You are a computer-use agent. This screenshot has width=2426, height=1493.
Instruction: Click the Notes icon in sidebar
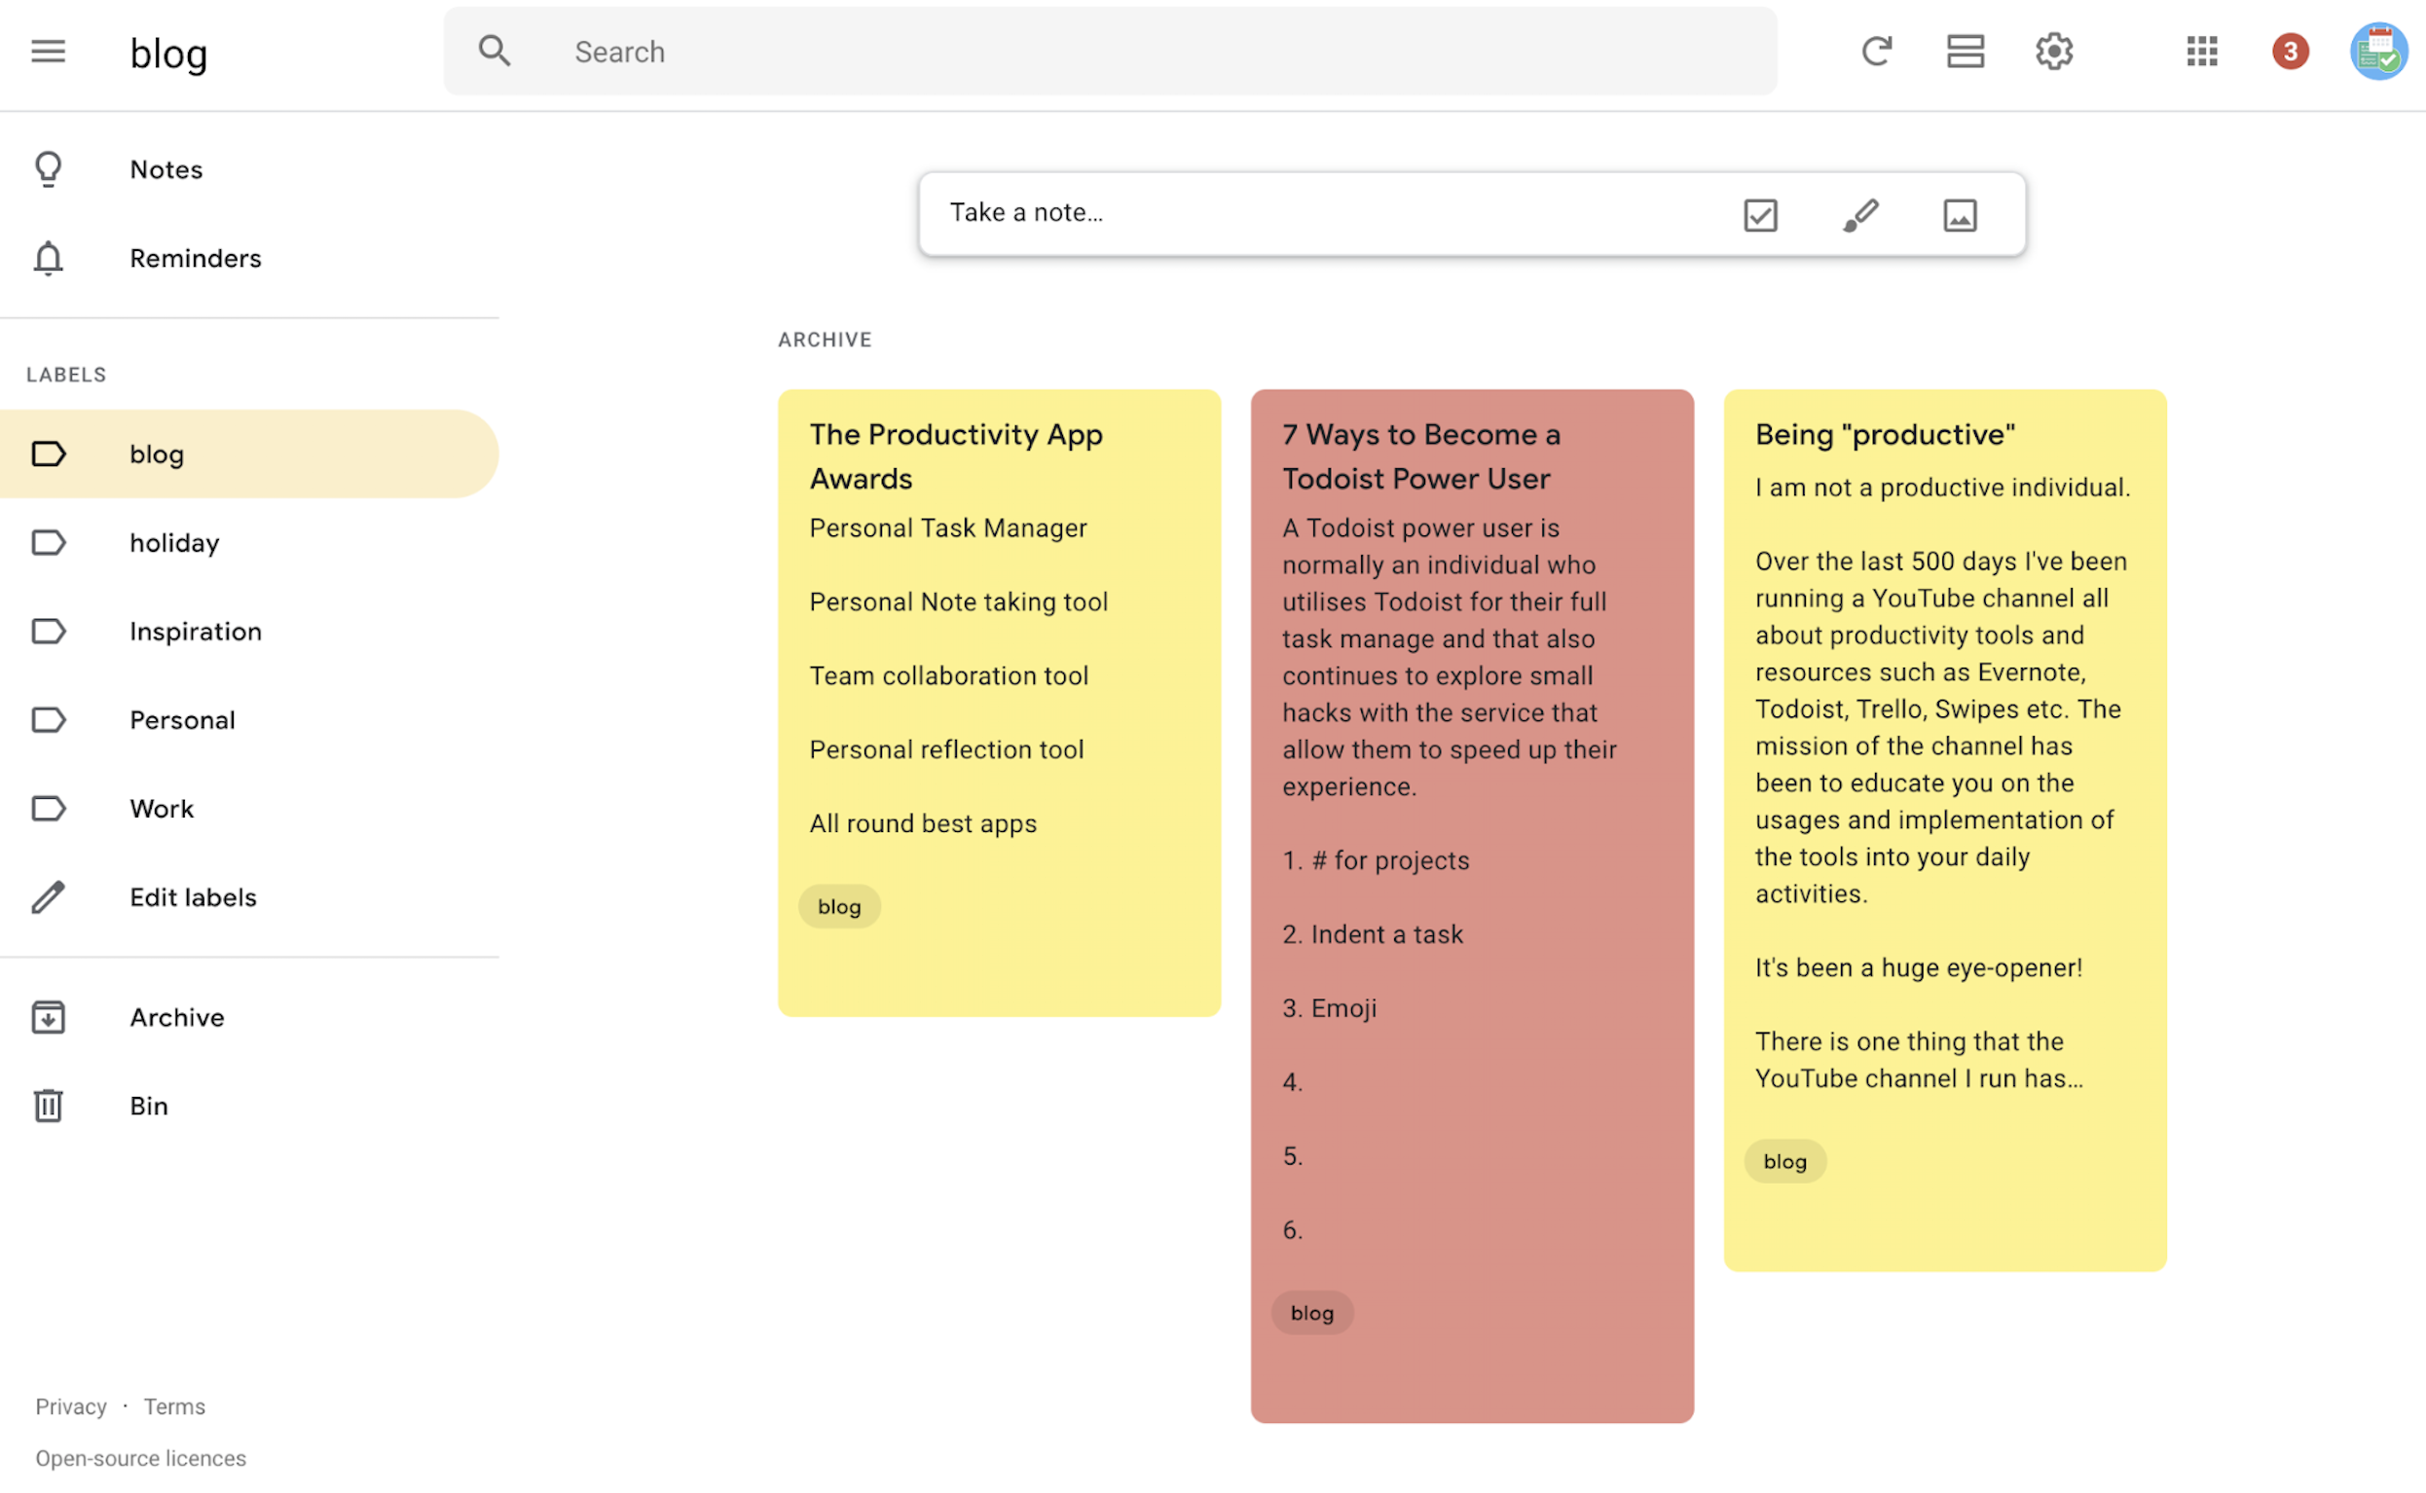[49, 168]
